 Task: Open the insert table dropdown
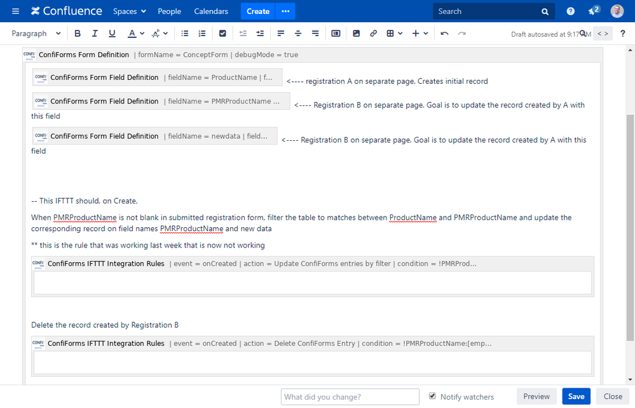394,34
